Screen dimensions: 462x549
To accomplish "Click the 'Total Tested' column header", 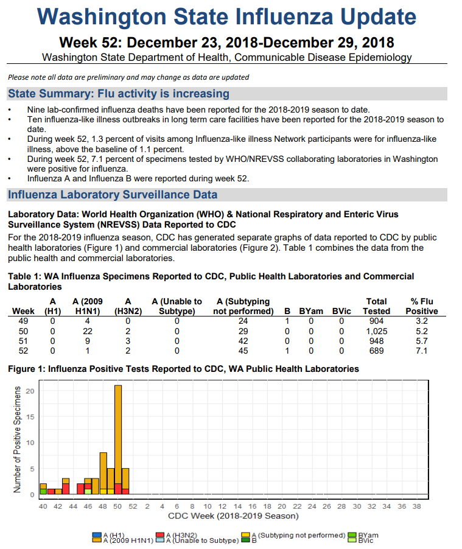I will tap(376, 306).
